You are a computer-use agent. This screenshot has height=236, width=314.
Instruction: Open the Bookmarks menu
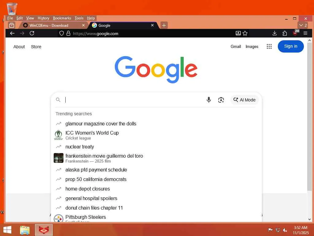point(62,18)
